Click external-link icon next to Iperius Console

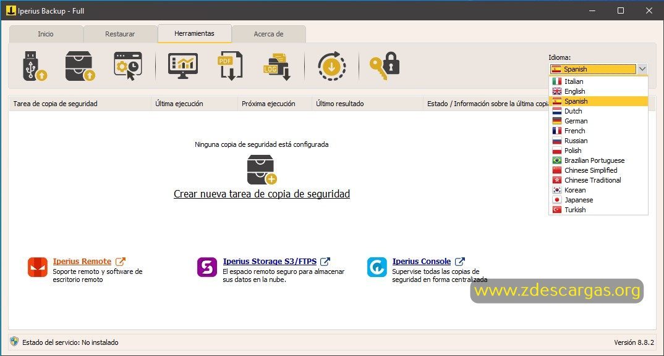point(459,262)
